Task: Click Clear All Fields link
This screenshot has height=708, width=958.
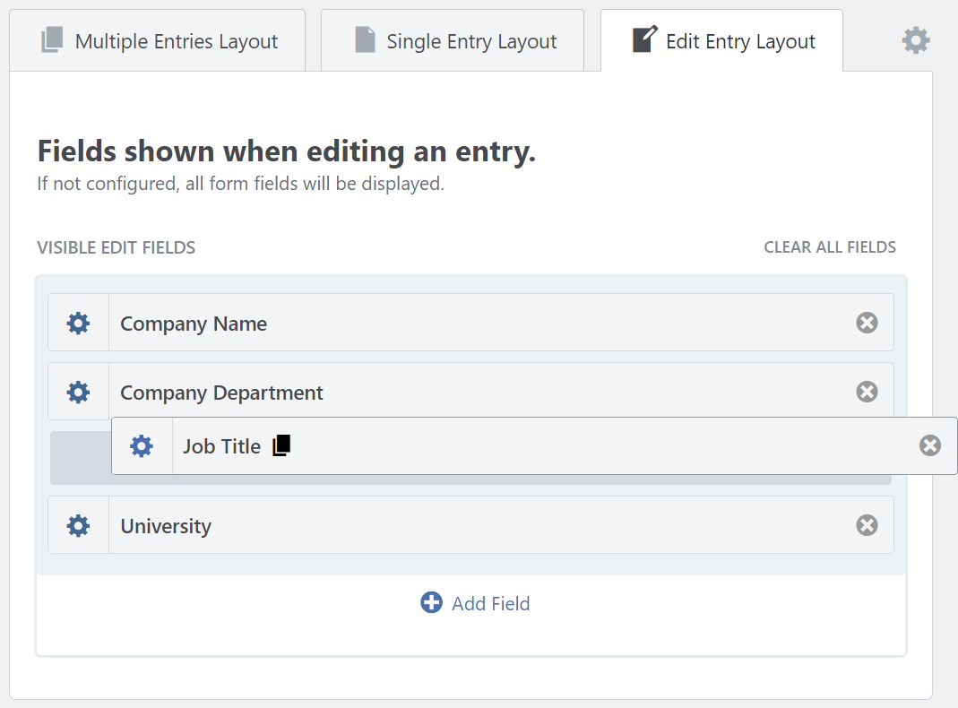Action: tap(829, 247)
